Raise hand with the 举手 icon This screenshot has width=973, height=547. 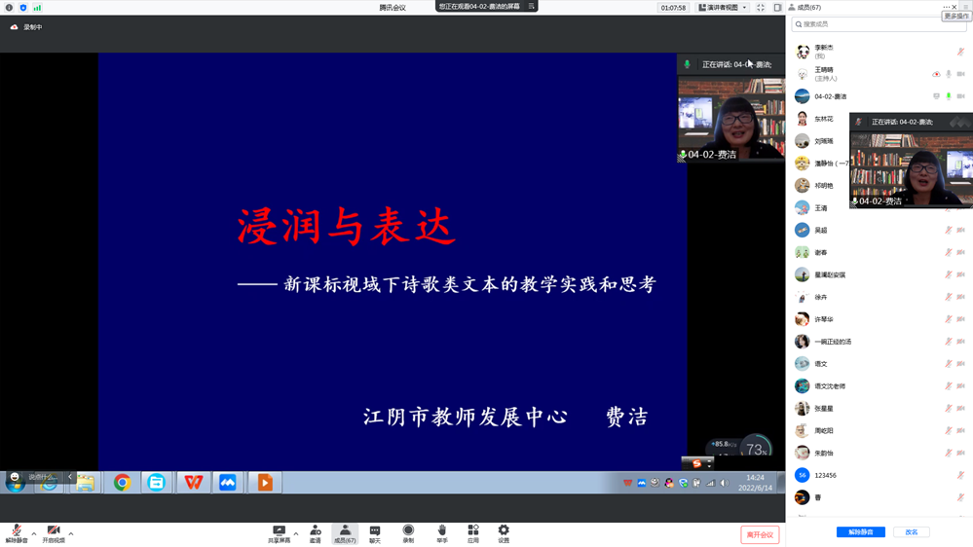441,530
